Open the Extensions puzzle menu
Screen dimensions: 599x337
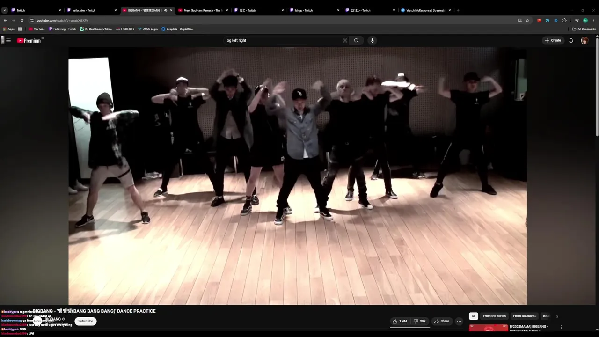pos(564,20)
